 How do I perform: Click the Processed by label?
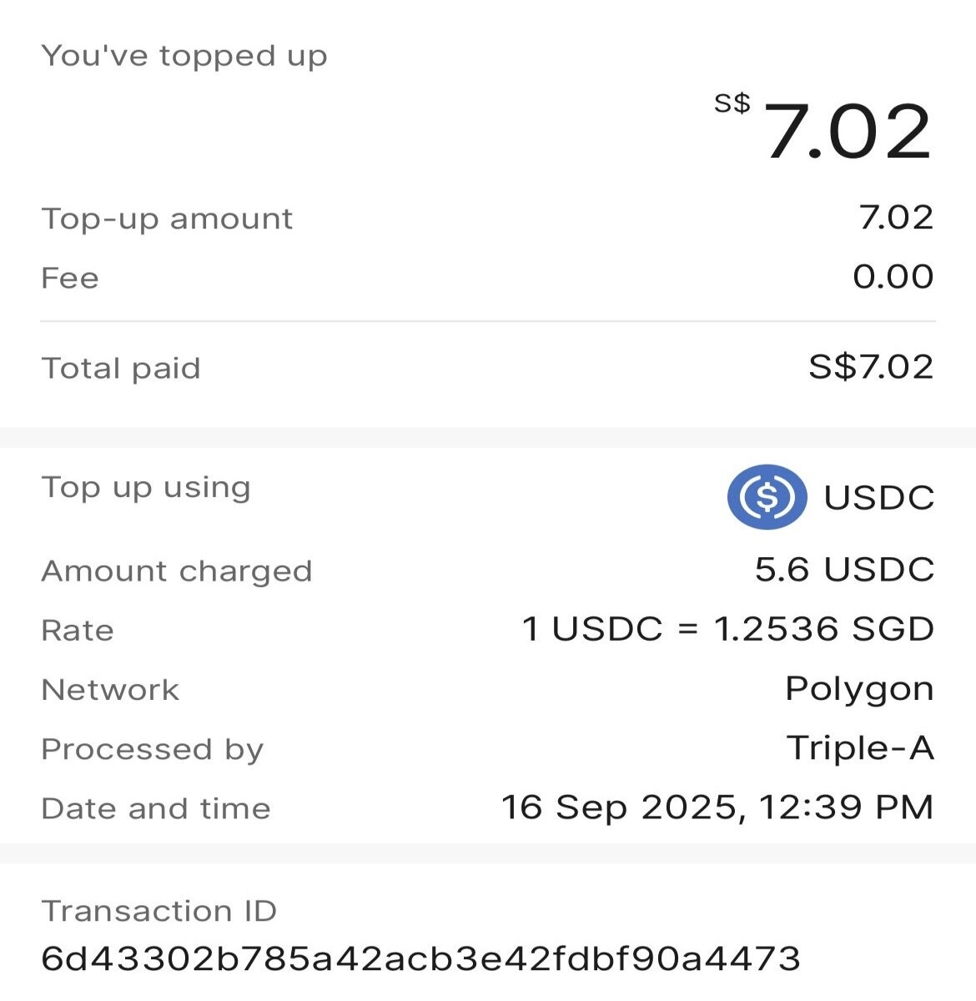tap(153, 750)
